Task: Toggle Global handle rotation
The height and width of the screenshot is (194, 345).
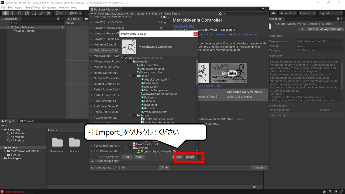Action: tap(75, 13)
